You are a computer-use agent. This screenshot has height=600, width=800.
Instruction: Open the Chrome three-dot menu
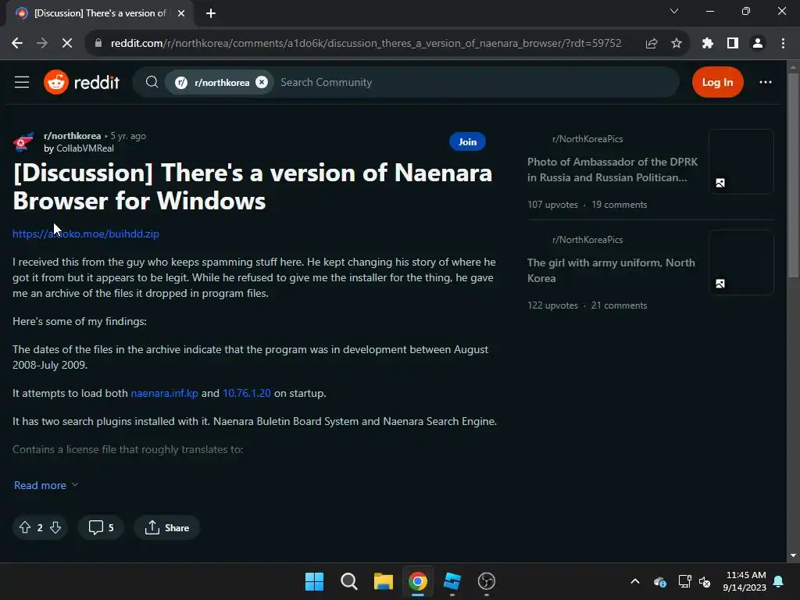(783, 44)
